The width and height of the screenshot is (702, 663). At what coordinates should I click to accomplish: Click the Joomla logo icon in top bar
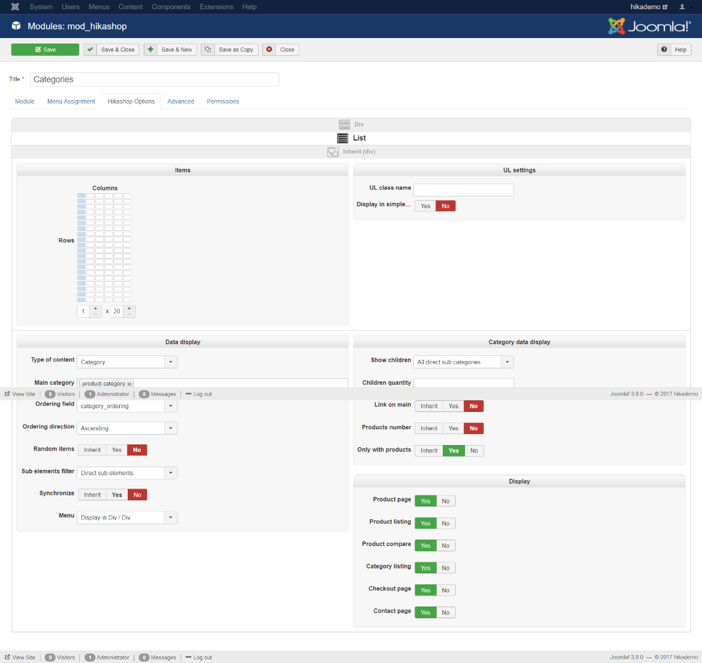click(15, 7)
